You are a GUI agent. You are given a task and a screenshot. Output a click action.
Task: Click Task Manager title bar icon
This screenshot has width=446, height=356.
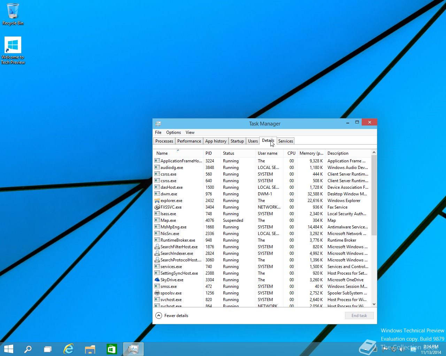158,123
